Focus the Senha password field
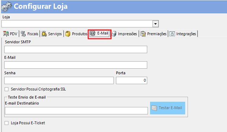Viewport: 227px width, 132px height. pyautogui.click(x=59, y=80)
